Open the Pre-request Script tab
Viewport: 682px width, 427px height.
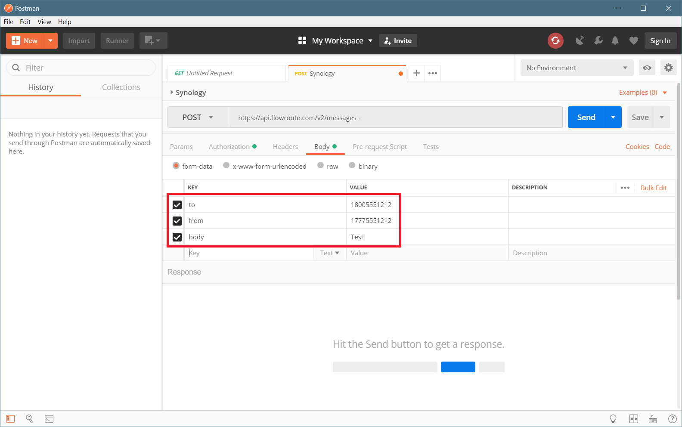(380, 147)
